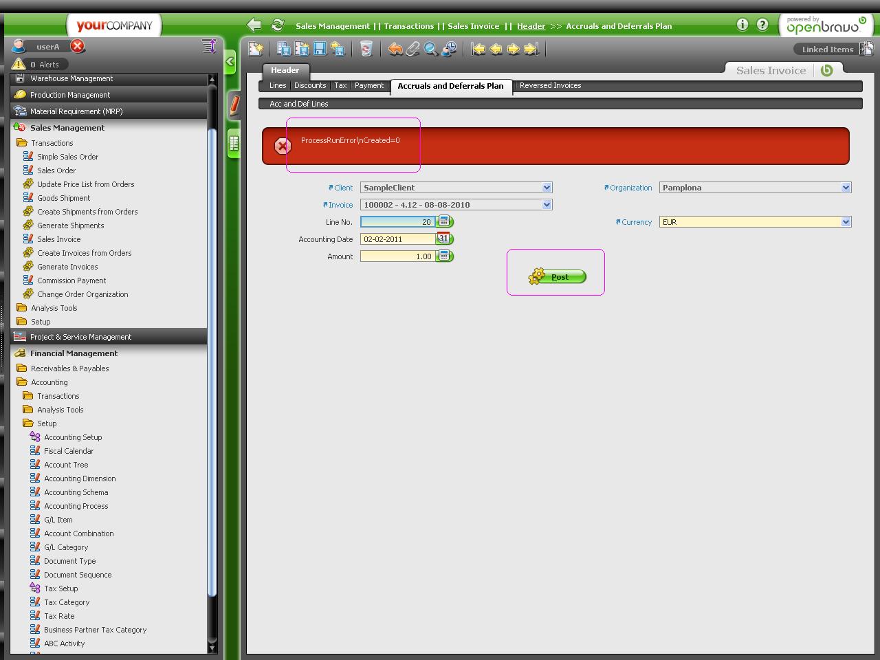Click the plain Save disk icon
This screenshot has height=660, width=880.
[320, 49]
